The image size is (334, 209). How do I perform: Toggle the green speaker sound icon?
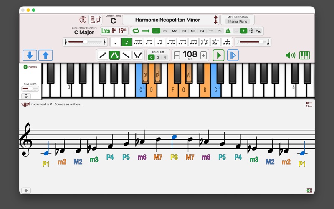tap(290, 55)
